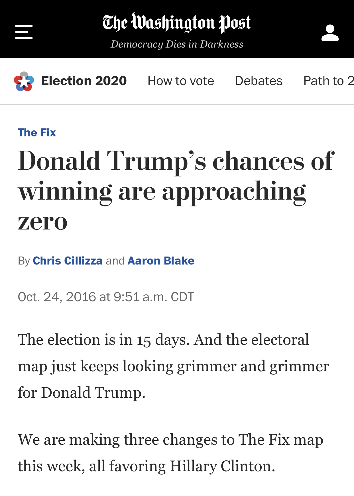Click the word 'zero' in the headline

[x=43, y=222]
